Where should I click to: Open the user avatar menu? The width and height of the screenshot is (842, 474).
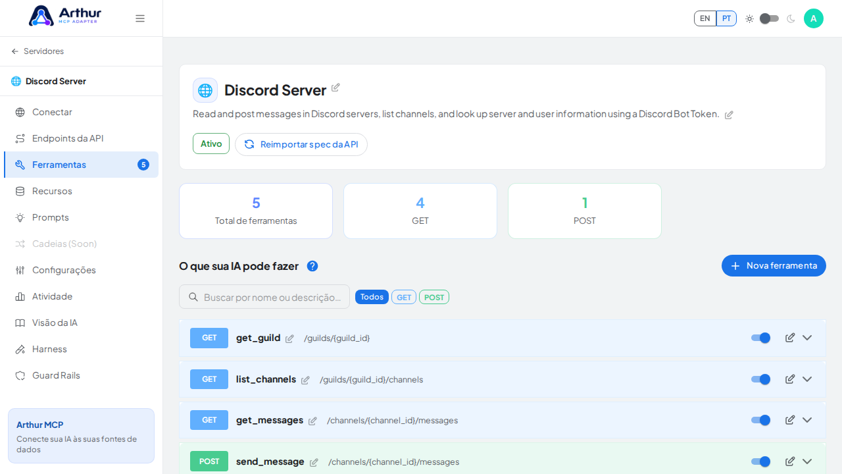click(x=814, y=18)
